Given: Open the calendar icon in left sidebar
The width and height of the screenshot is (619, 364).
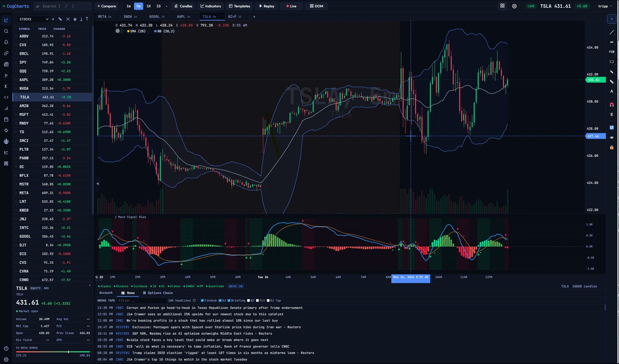Looking at the screenshot, I should (x=6, y=120).
